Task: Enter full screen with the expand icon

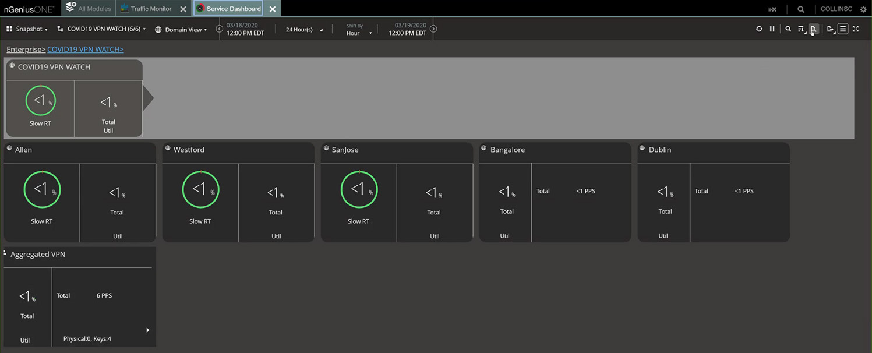Action: (x=856, y=29)
